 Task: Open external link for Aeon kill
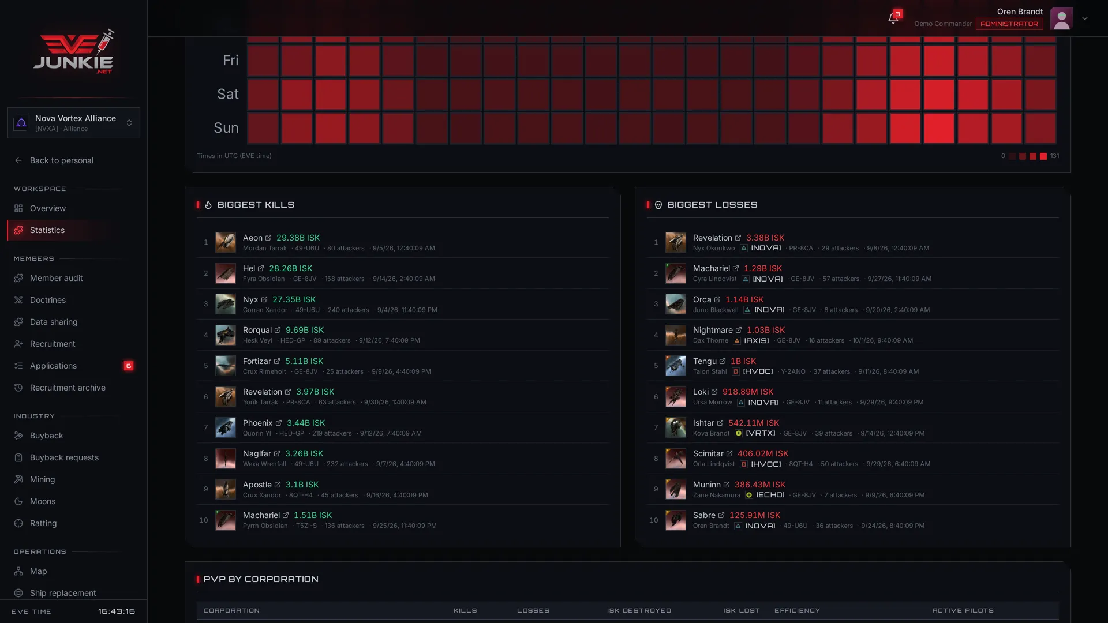(268, 238)
